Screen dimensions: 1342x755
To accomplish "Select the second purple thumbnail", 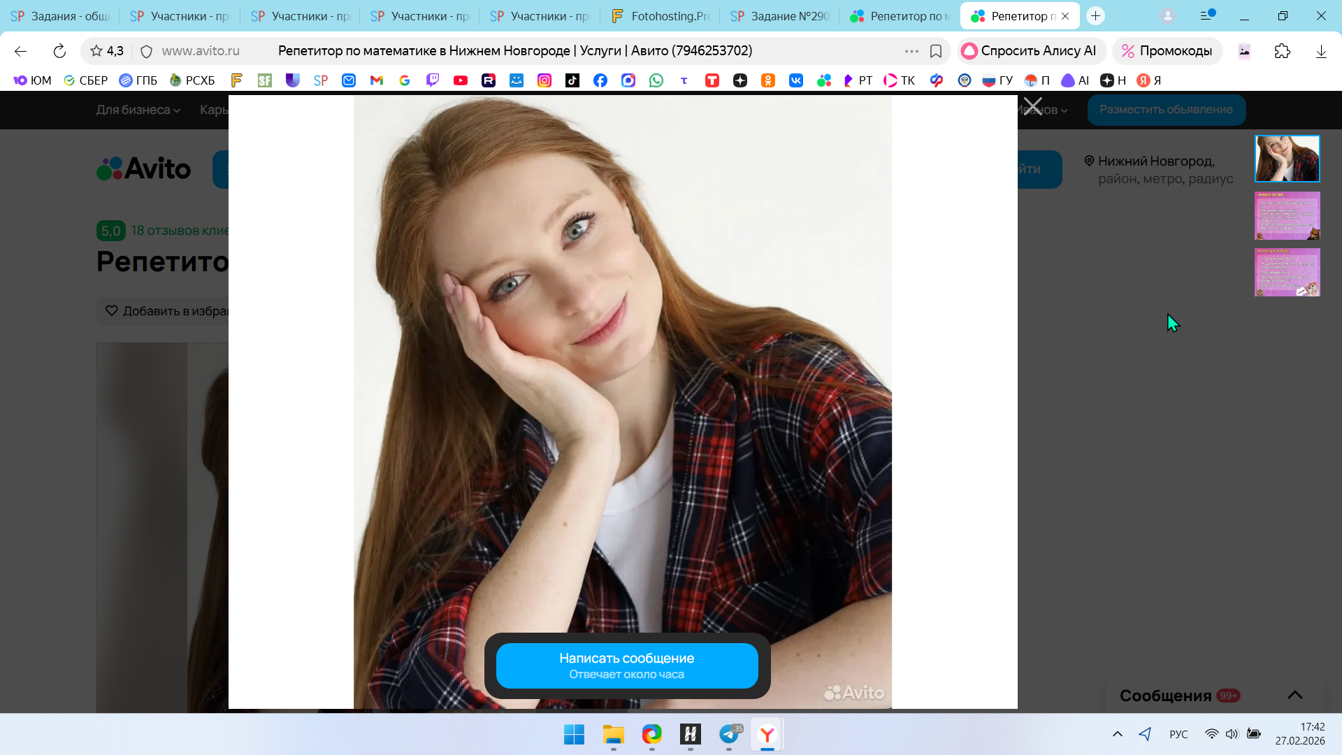I will 1287,215.
